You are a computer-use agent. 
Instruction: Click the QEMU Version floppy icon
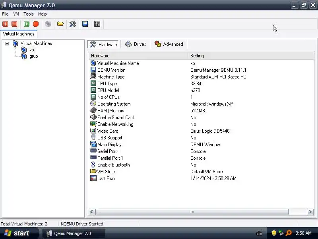point(93,70)
